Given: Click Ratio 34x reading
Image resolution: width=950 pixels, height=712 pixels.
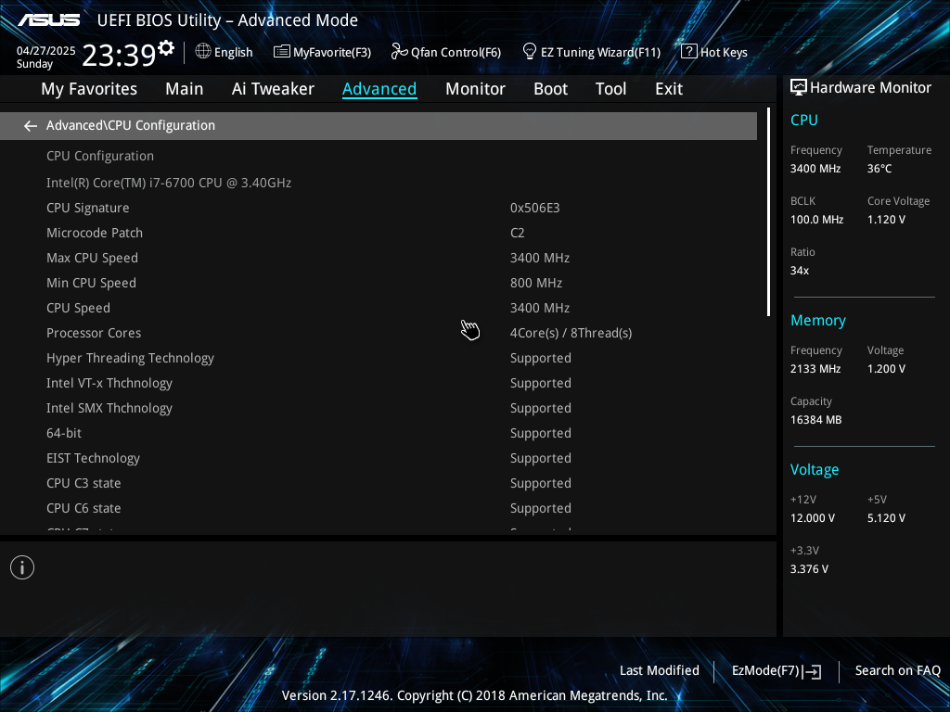Looking at the screenshot, I should click(800, 271).
